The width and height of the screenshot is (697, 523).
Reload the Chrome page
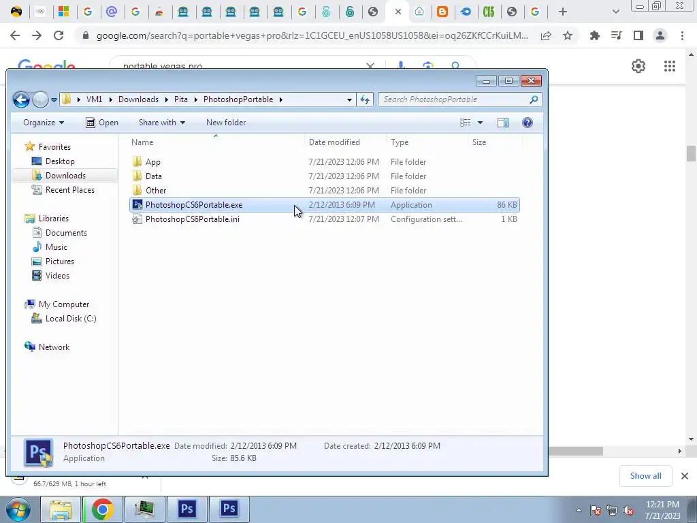click(59, 35)
